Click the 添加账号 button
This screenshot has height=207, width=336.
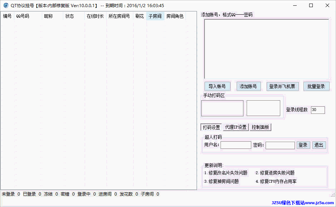(x=248, y=86)
